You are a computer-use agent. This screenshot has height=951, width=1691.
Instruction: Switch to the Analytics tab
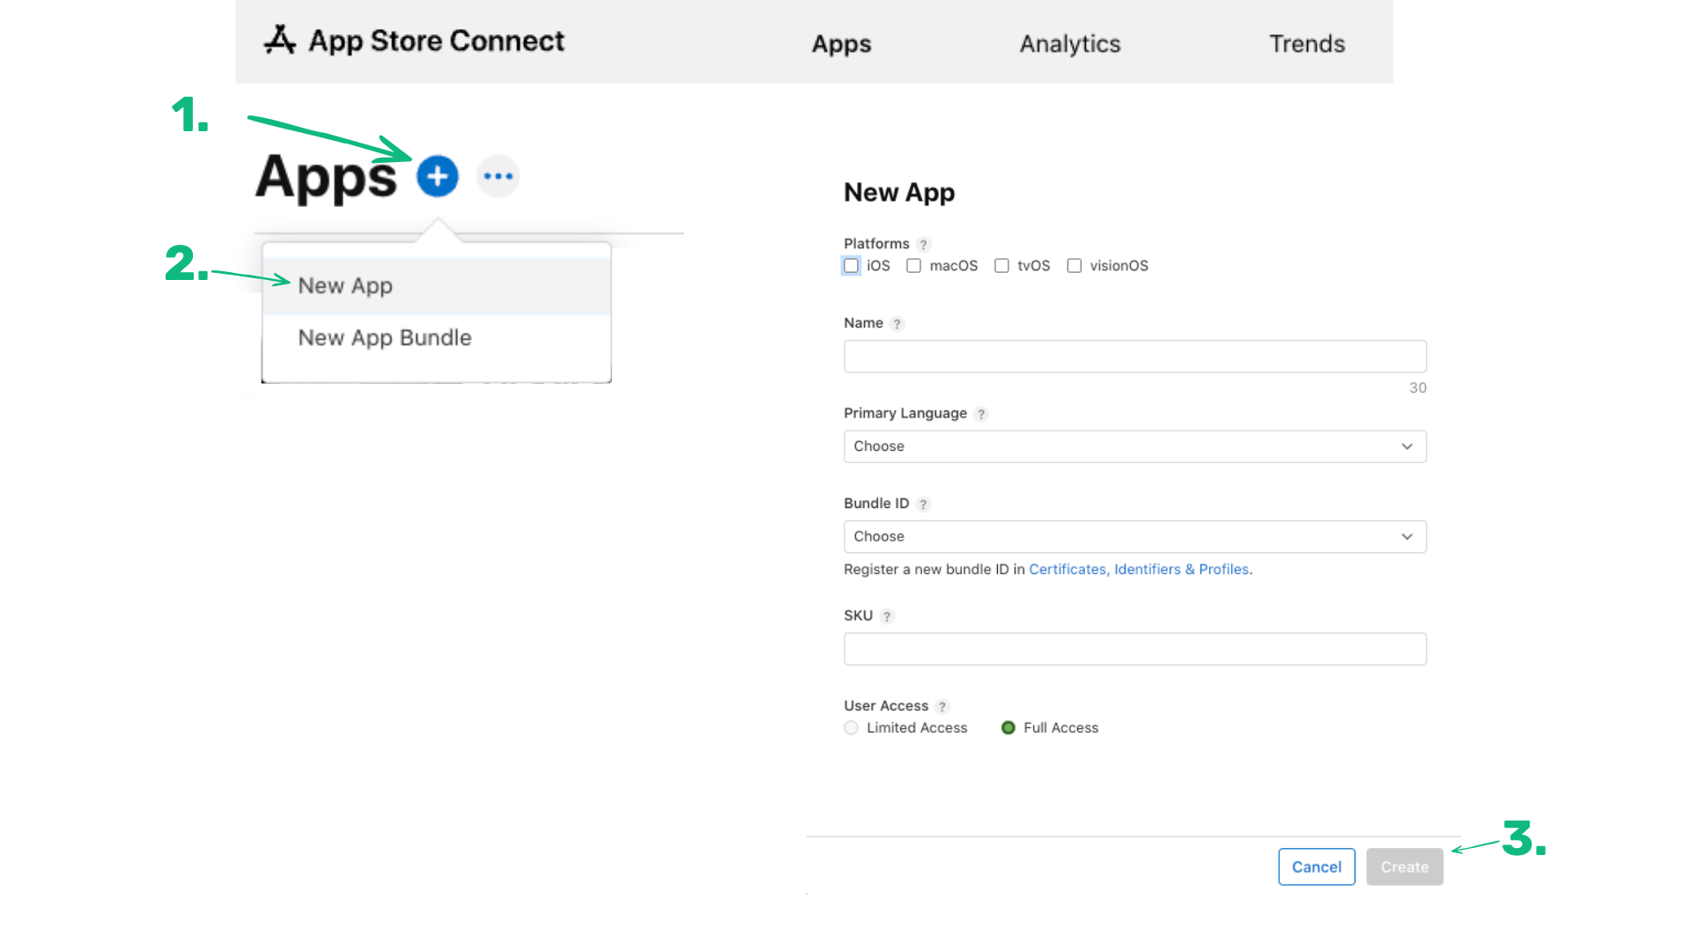(x=1069, y=43)
